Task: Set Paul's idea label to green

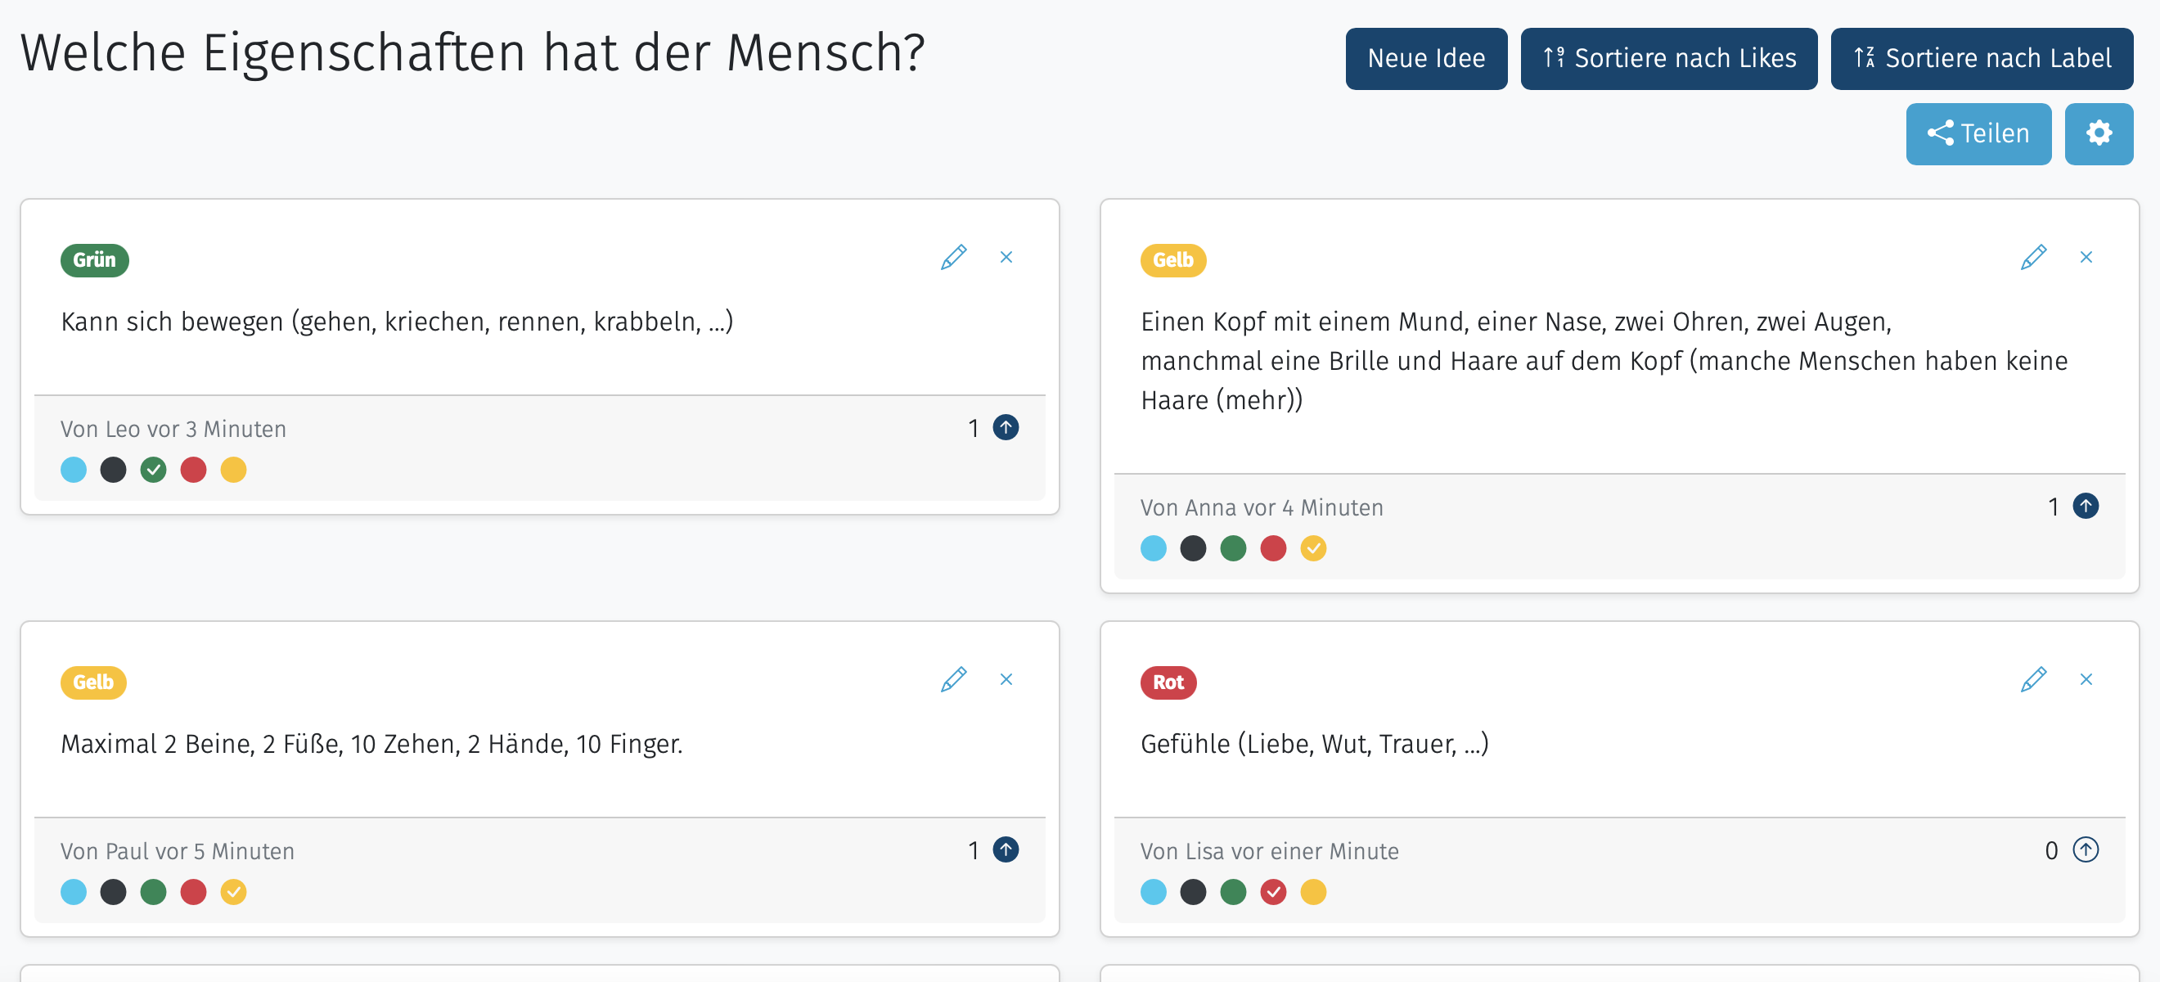Action: 154,892
